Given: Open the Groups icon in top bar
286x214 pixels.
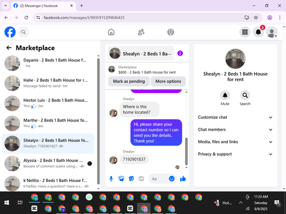Looking at the screenshot, I should [170, 32].
